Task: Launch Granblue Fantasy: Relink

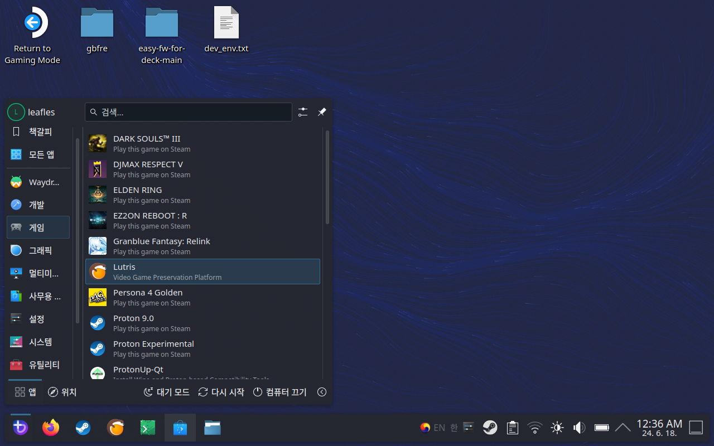Action: (x=202, y=246)
